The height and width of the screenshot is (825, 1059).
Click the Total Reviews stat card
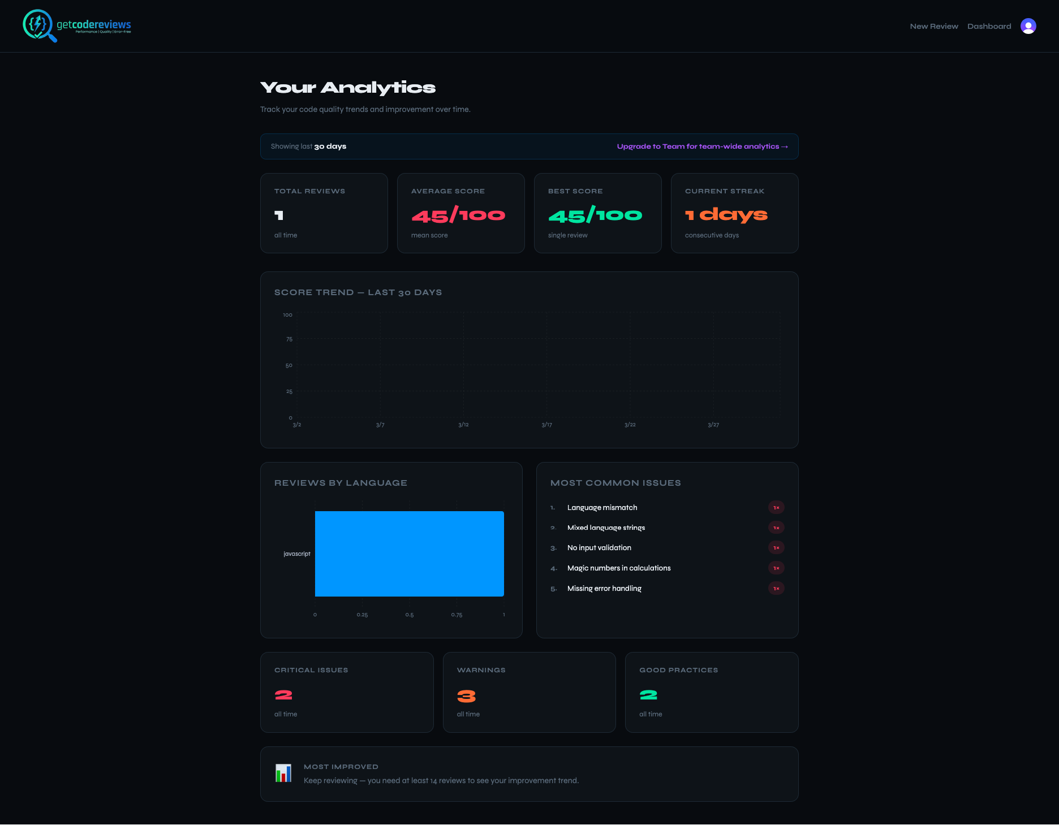[324, 213]
